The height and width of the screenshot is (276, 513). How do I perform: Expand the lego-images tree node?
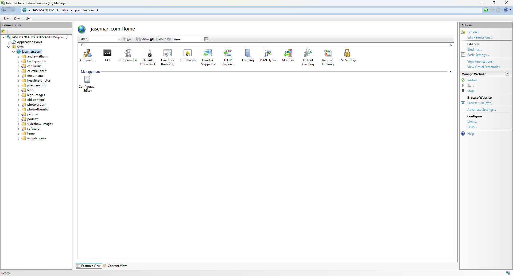(x=18, y=95)
